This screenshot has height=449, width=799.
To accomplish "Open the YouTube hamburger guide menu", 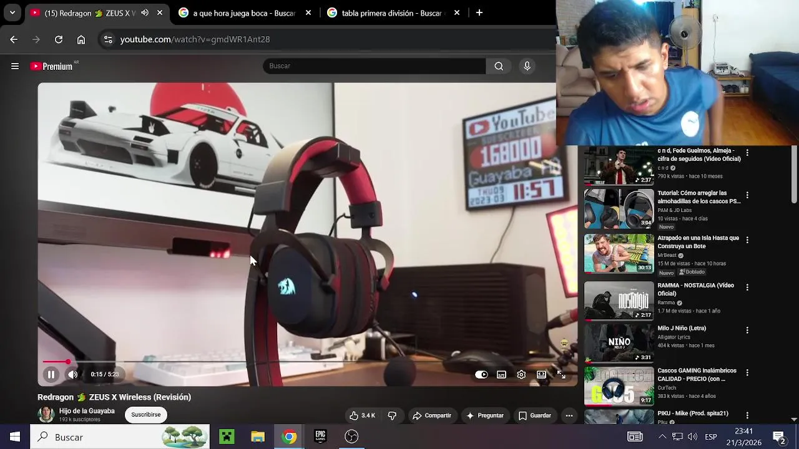I will [x=15, y=66].
